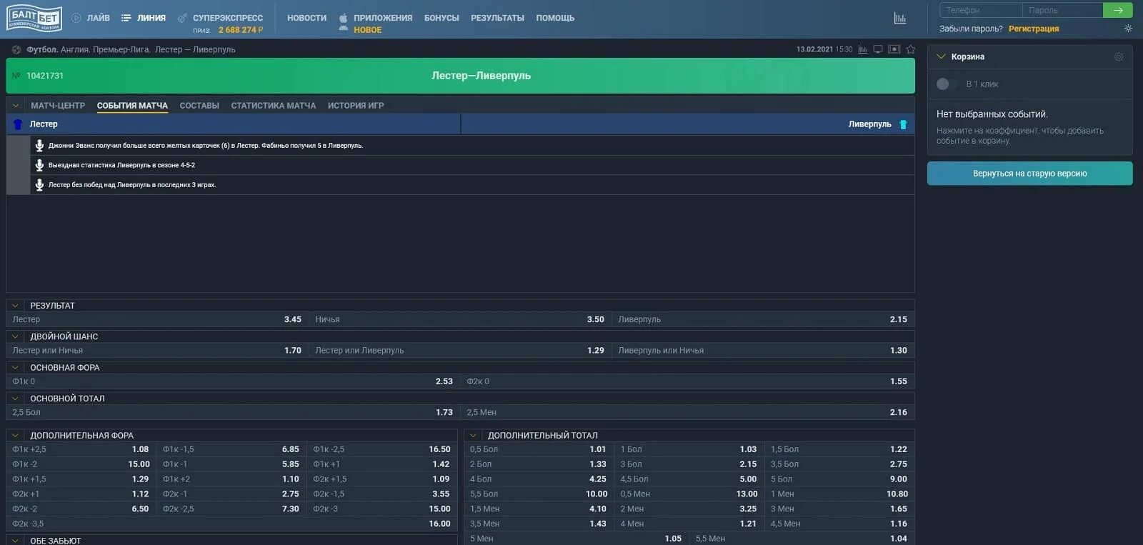Bet on Ливерпуль win at 2.15
This screenshot has width=1143, height=545.
click(763, 319)
